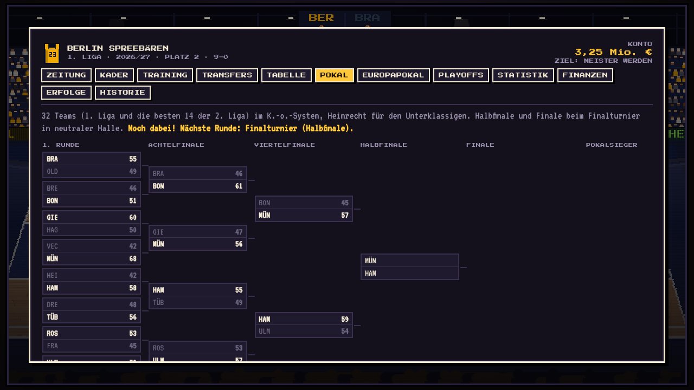Select first-round BRE 46 row

(92, 188)
